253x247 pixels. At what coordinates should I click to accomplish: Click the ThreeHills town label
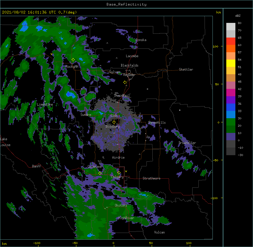click(157, 123)
